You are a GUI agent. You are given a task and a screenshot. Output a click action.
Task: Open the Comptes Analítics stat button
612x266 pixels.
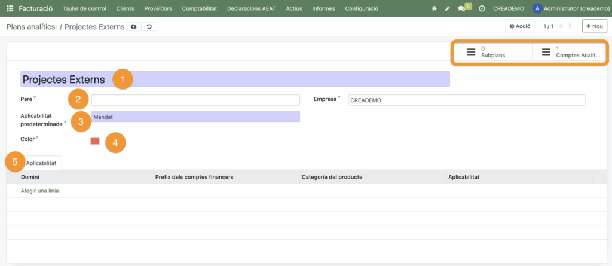[x=570, y=52]
